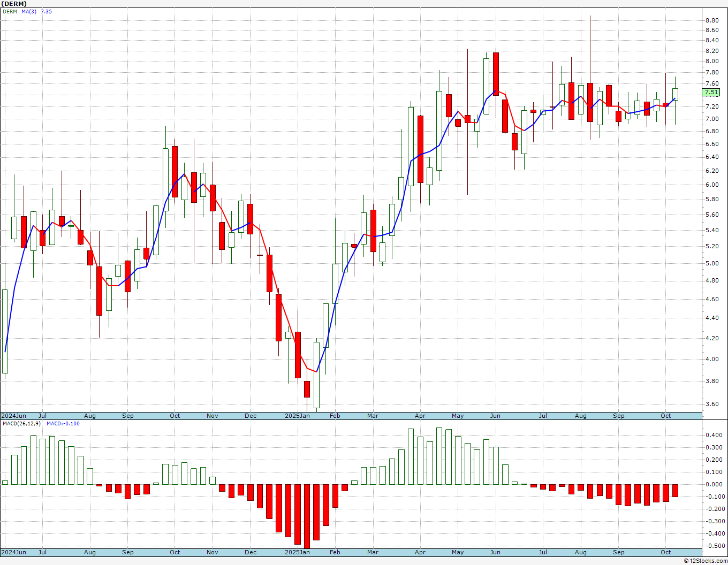Click the 3.60 price axis label

pyautogui.click(x=712, y=404)
